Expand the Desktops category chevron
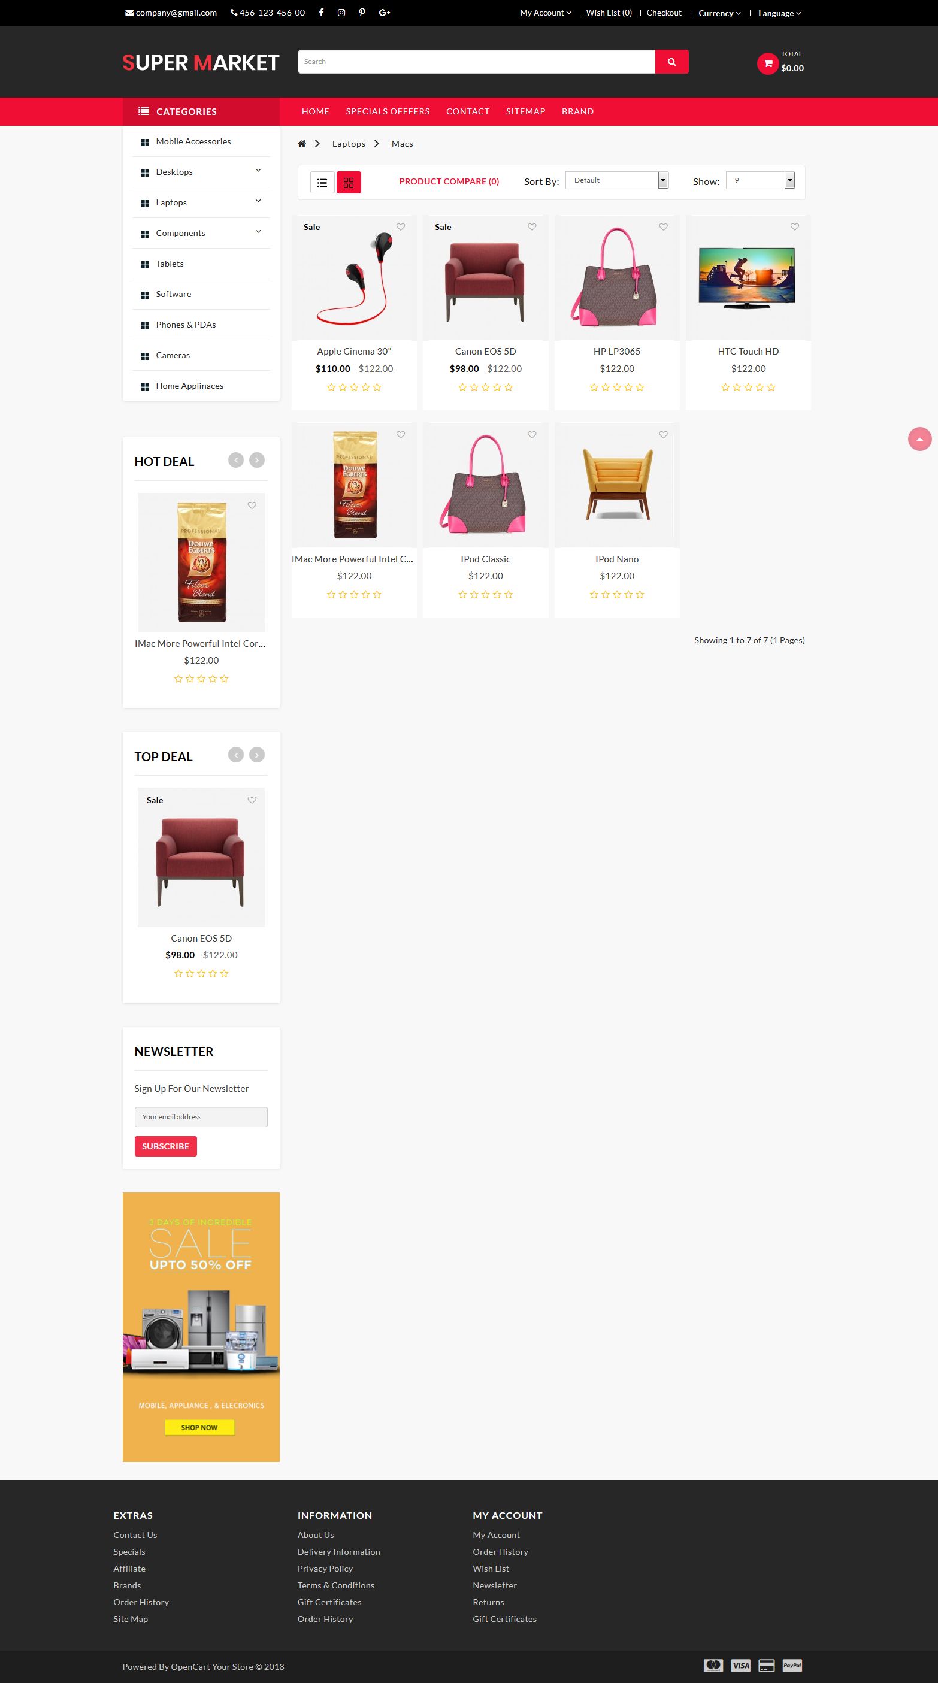This screenshot has height=1683, width=938. [x=258, y=171]
